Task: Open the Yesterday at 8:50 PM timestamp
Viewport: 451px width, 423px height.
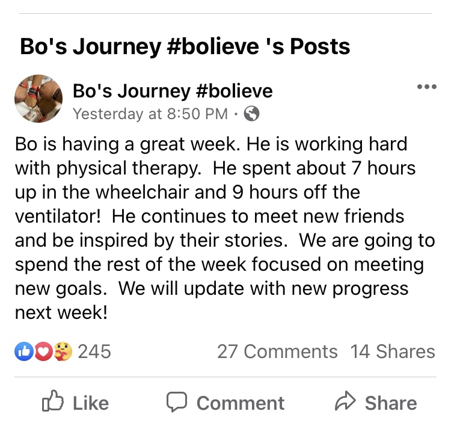Action: coord(150,113)
